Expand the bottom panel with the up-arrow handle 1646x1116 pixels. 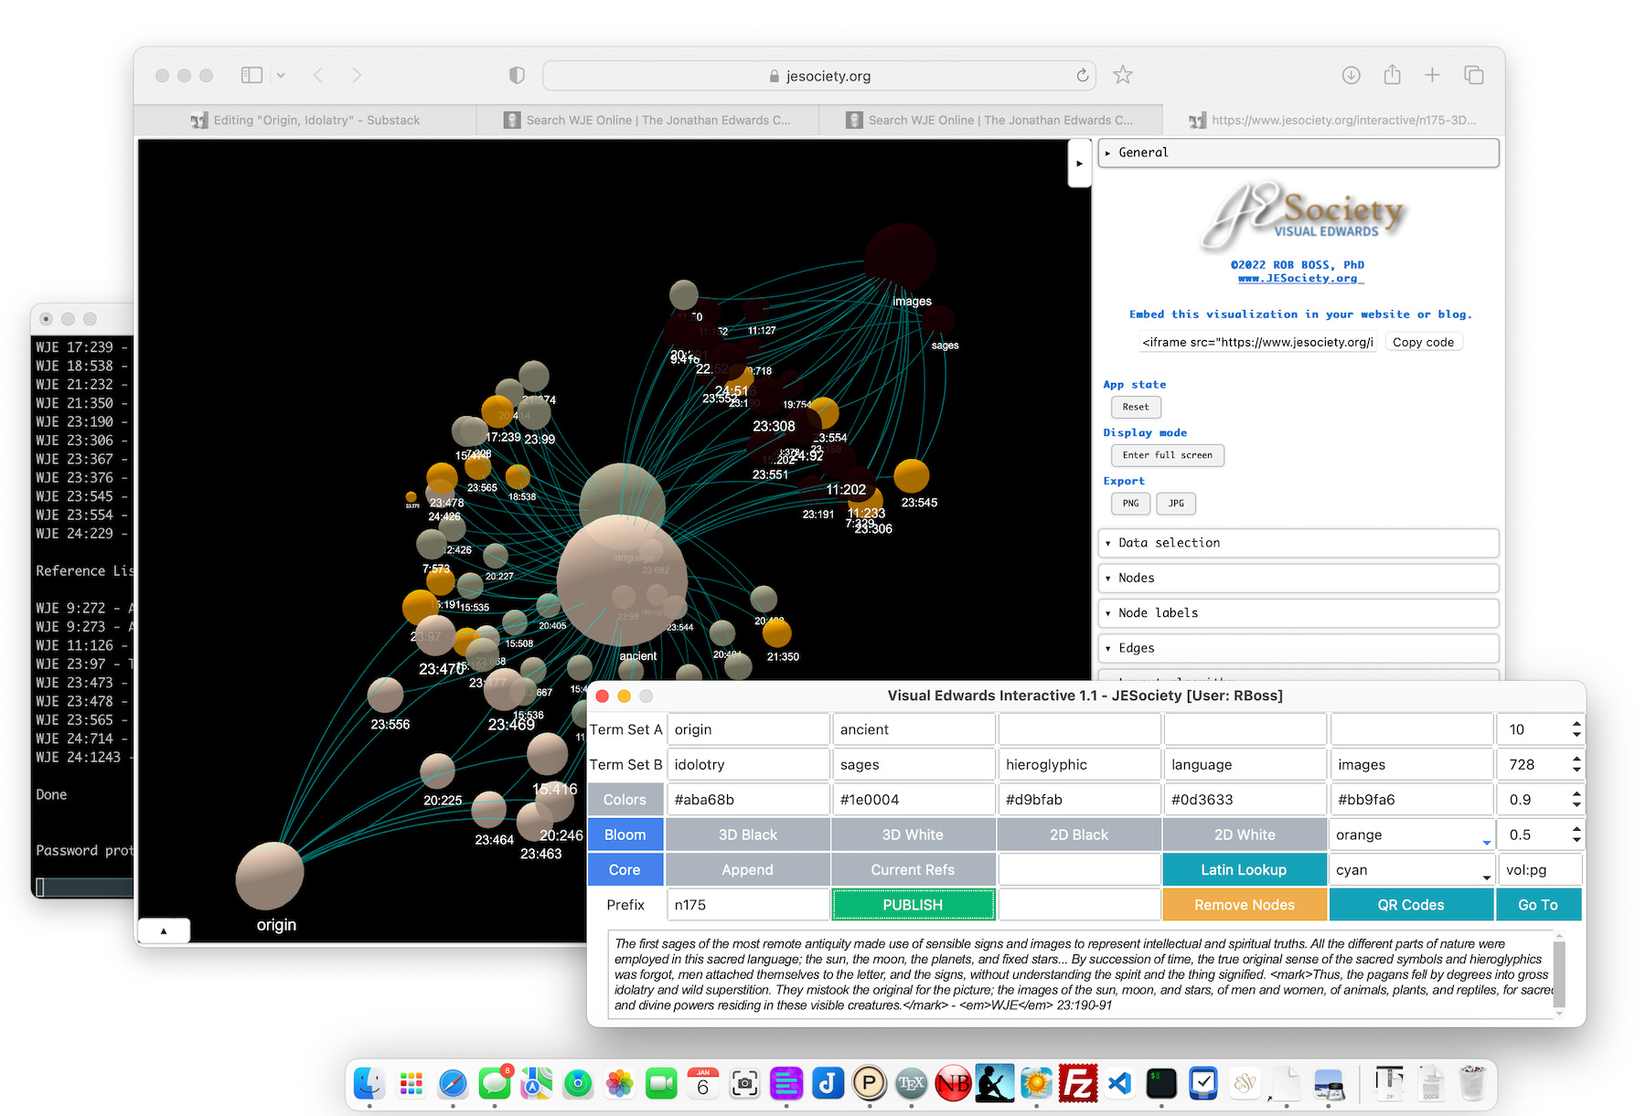(164, 930)
